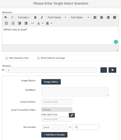The image size is (121, 140).
Task: Click the FeedBack box resize grip
Action: click(107, 95)
